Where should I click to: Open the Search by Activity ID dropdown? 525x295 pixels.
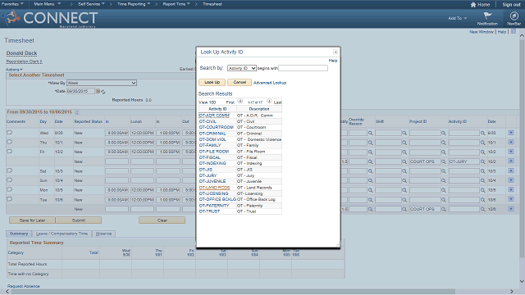(x=242, y=68)
